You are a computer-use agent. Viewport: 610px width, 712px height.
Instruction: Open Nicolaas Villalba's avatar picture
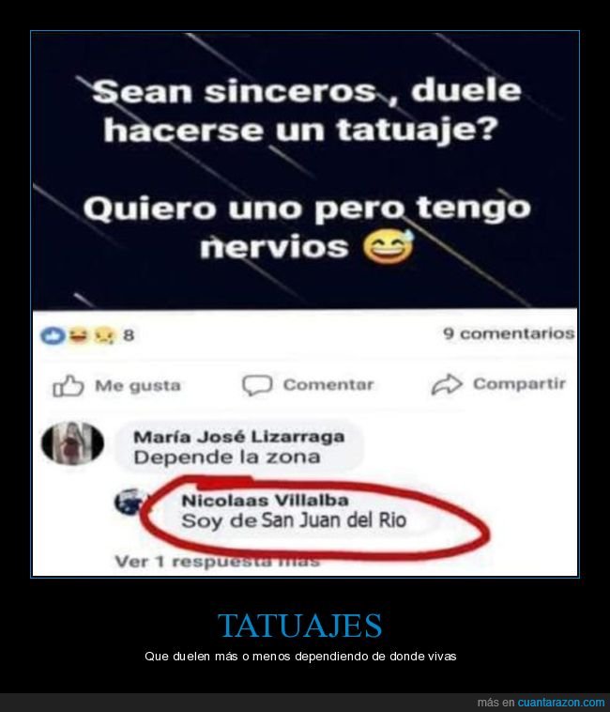tap(130, 503)
